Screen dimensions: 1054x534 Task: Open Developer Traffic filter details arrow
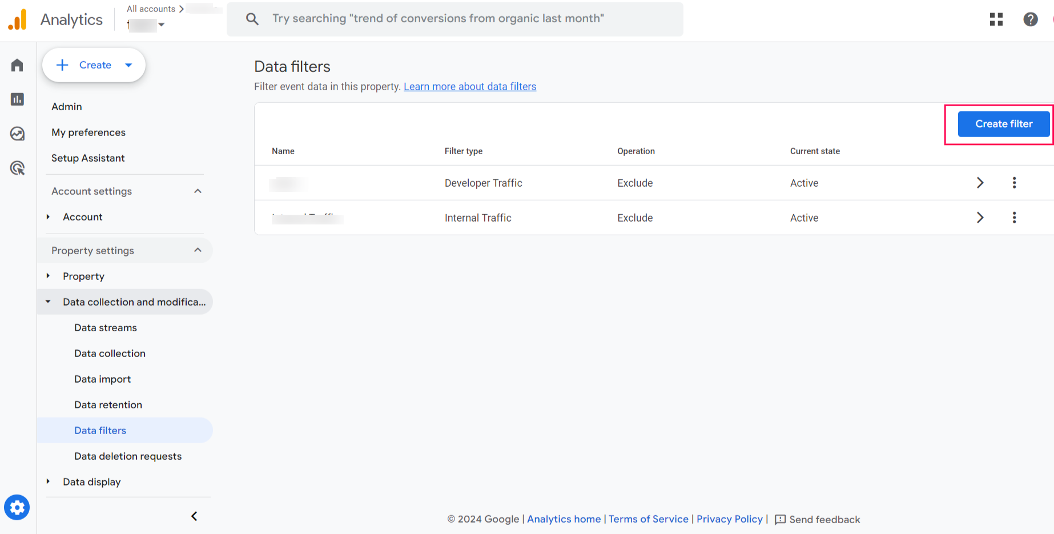coord(980,183)
